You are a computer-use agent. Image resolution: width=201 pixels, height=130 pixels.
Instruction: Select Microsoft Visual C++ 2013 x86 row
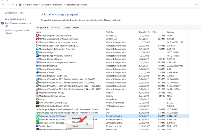[112, 82]
